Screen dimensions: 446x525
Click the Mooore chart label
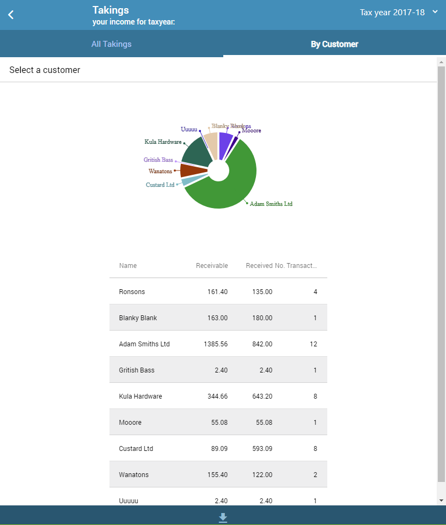click(x=252, y=131)
